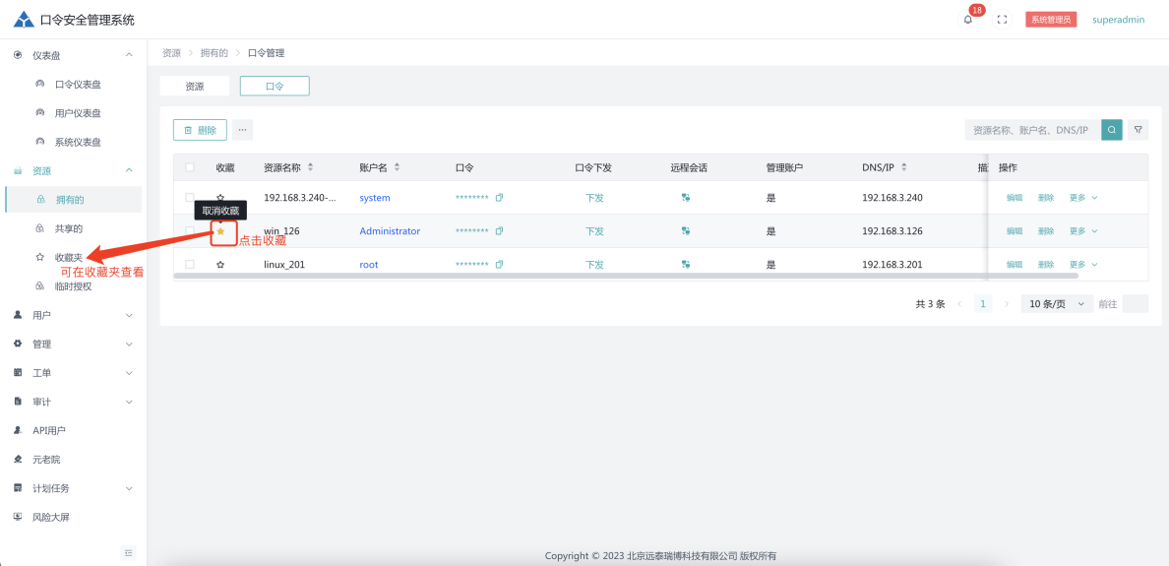Click the search magnifier button
Viewport: 1169px width, 566px height.
click(x=1111, y=130)
